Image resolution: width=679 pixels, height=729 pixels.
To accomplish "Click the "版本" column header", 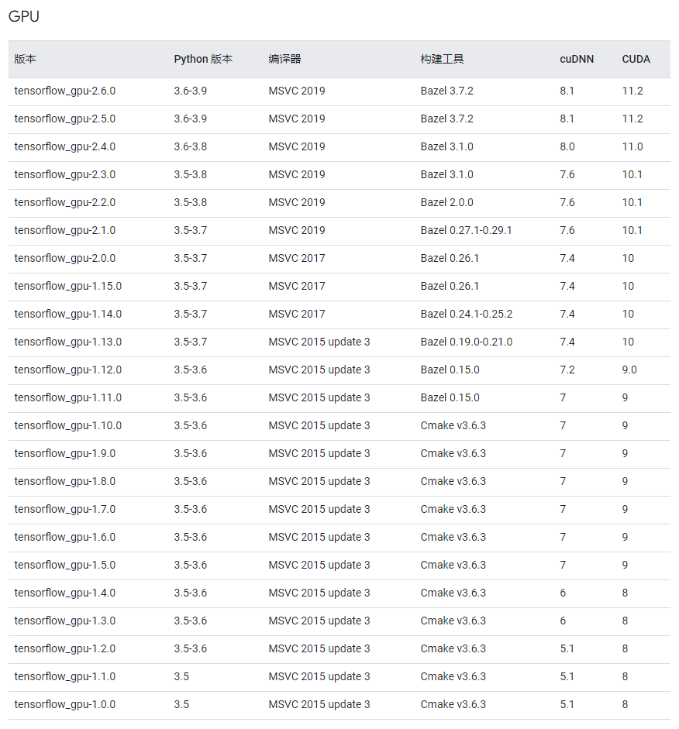I will click(25, 59).
